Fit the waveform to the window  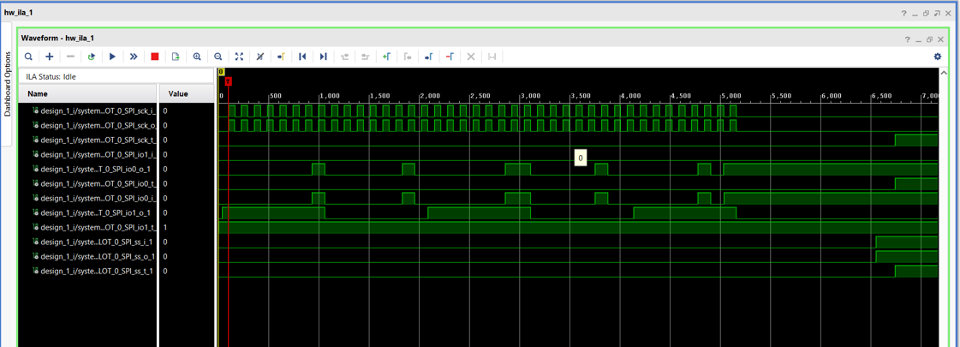click(x=239, y=57)
